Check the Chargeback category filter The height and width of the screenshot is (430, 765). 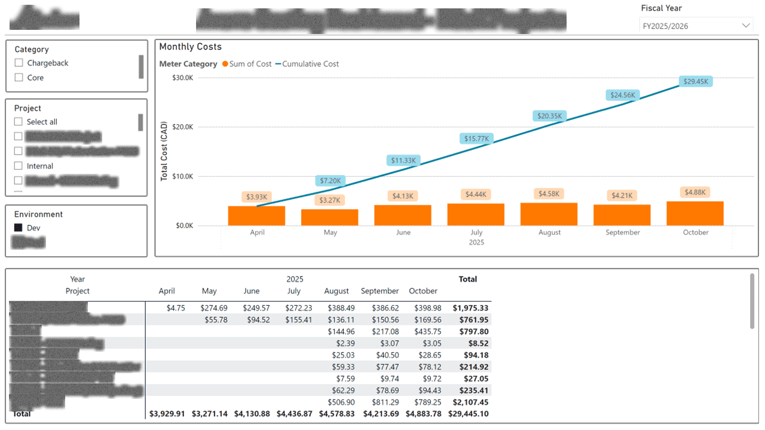(19, 62)
